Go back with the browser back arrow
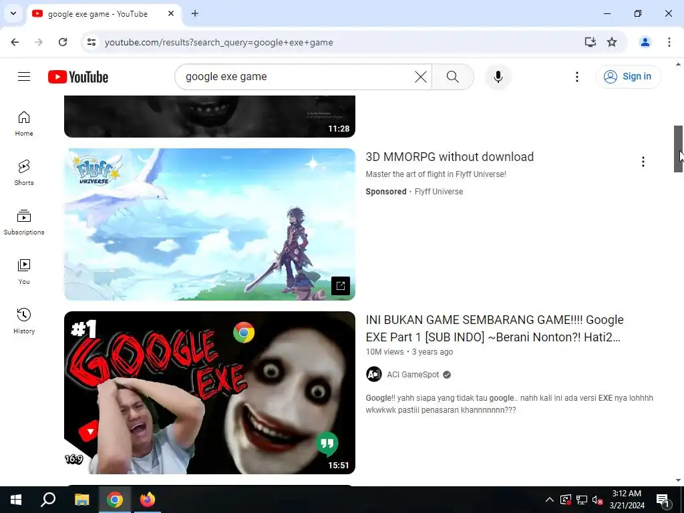 pos(15,42)
